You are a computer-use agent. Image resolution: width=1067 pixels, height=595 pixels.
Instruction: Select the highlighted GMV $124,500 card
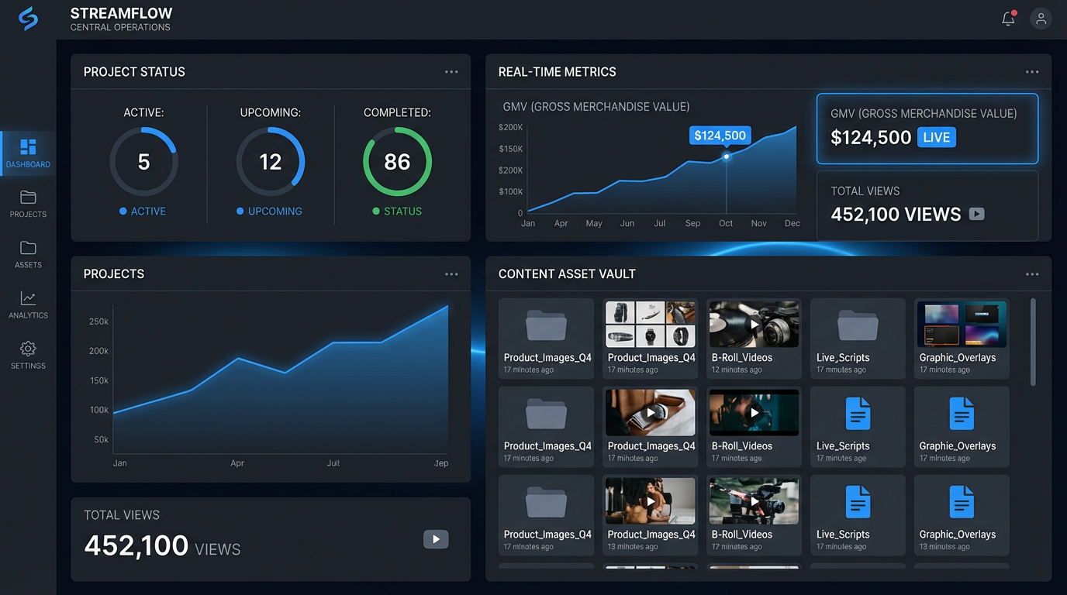[x=927, y=129]
